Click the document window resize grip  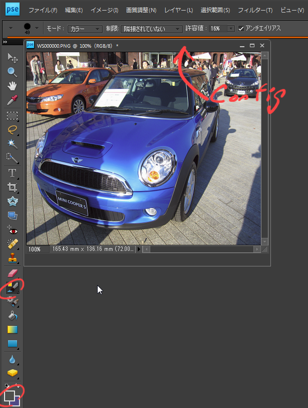[x=264, y=249]
